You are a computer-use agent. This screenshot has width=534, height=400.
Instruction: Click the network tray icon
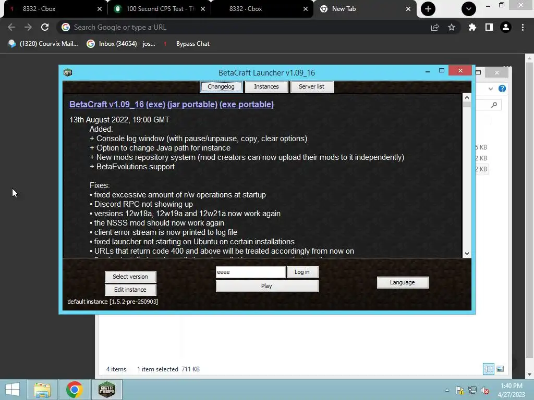(x=472, y=391)
